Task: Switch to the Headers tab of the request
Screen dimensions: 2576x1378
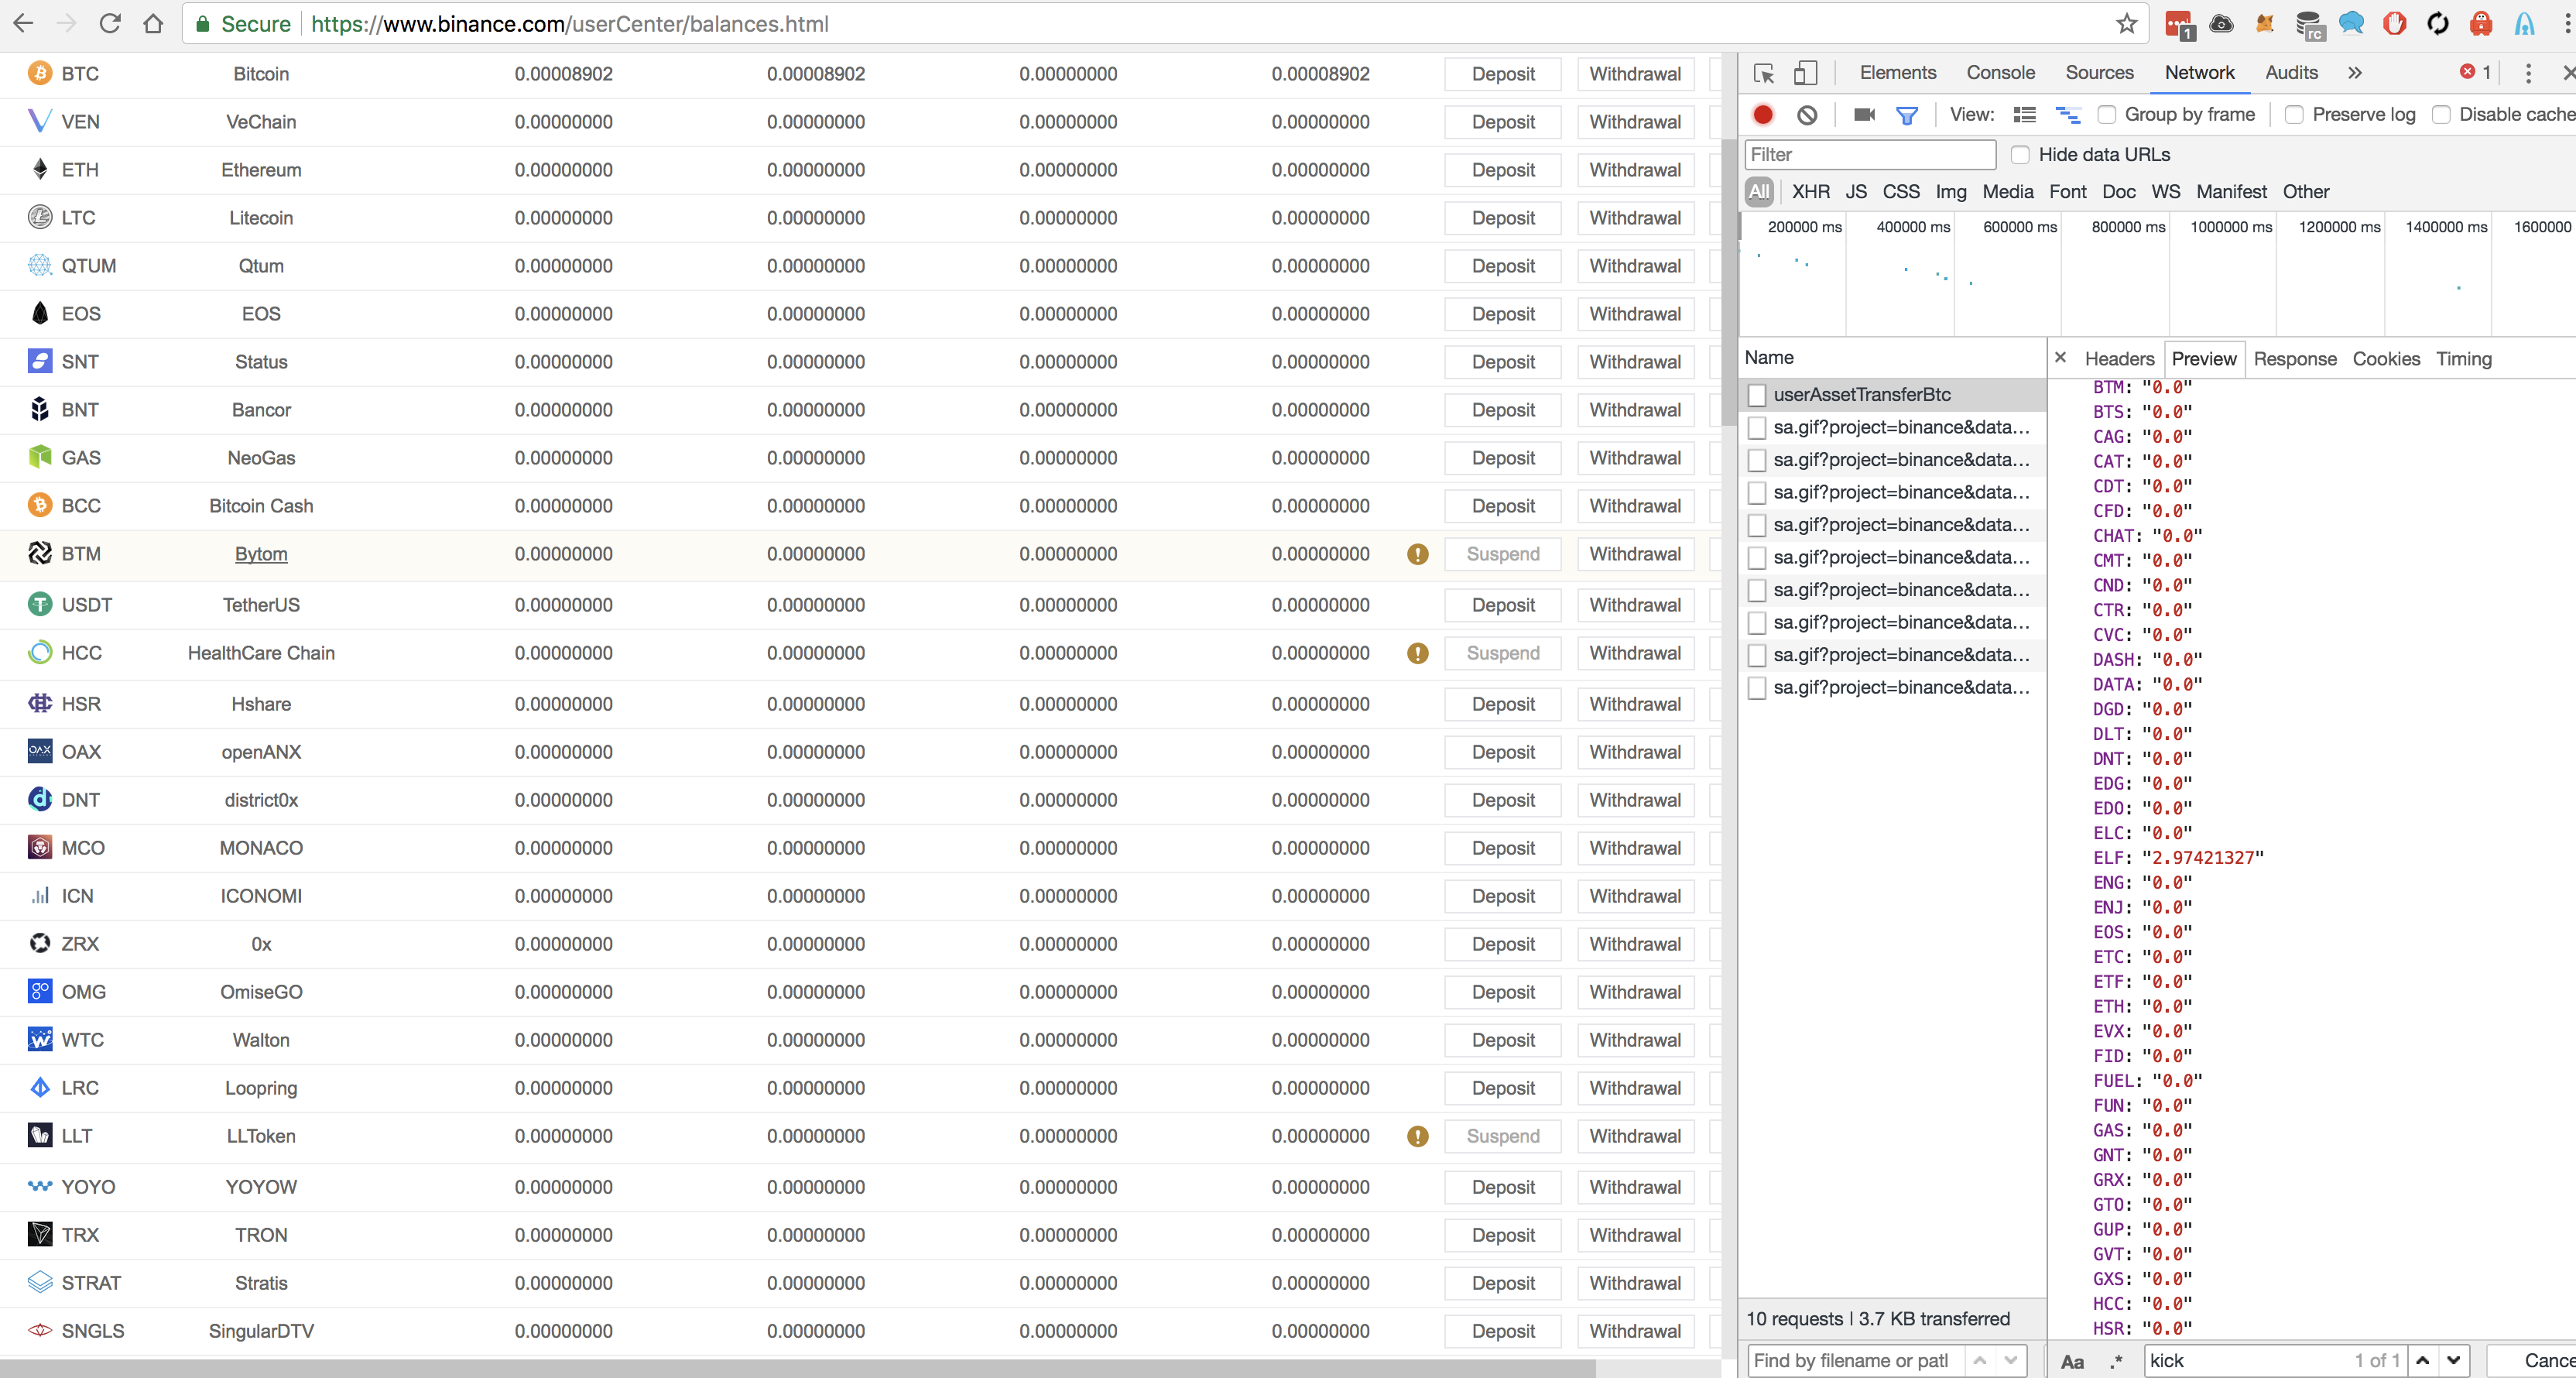Action: coord(2119,359)
